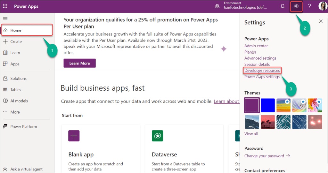The width and height of the screenshot is (328, 173).
Task: Open the Blank app card title
Action: [x=81, y=154]
